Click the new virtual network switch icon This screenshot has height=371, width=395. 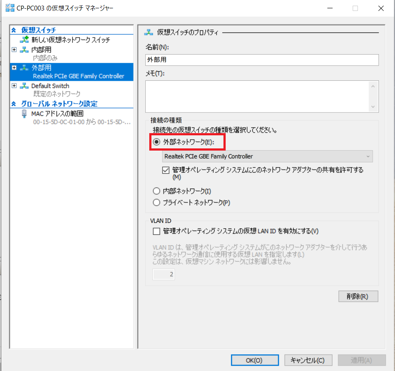[24, 40]
